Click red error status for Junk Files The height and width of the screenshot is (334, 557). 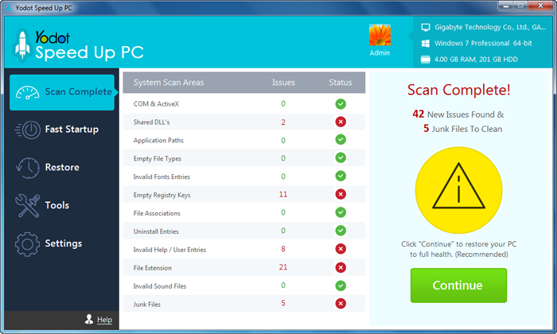pos(341,303)
